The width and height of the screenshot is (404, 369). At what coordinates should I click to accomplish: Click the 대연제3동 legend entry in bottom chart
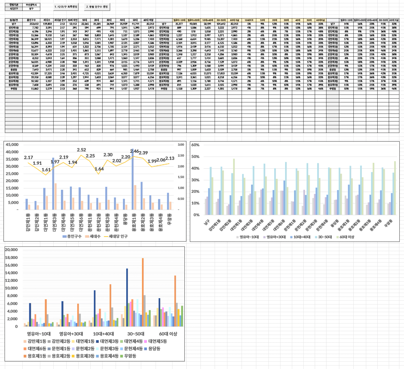pos(108,341)
